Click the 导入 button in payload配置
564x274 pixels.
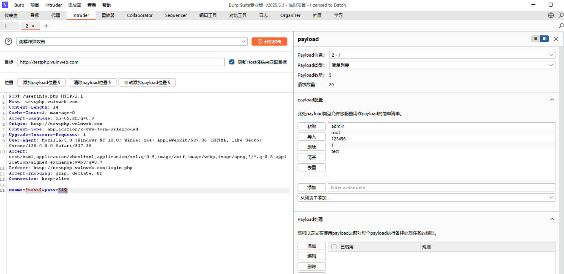click(x=312, y=137)
